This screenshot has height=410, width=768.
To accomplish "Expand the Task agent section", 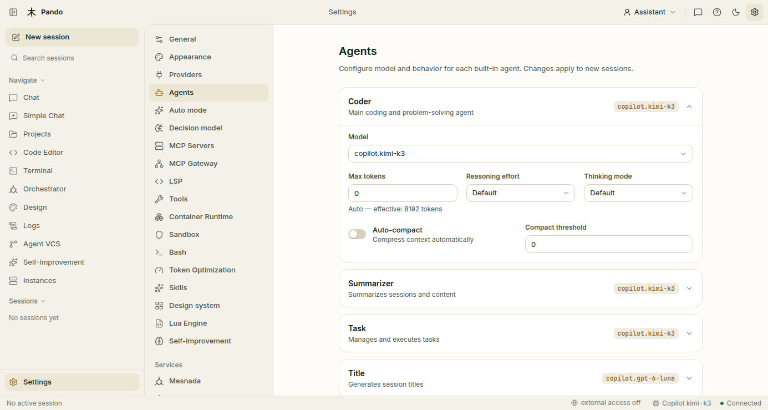I will tap(689, 333).
